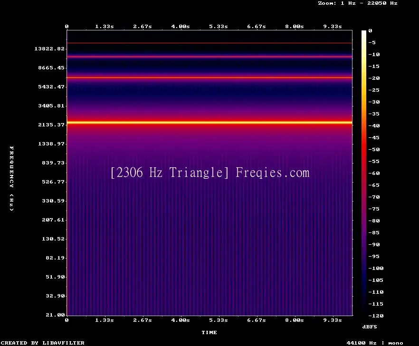Click the top 6.67s time label
Viewport: 419px width, 346px height.
[x=256, y=27]
